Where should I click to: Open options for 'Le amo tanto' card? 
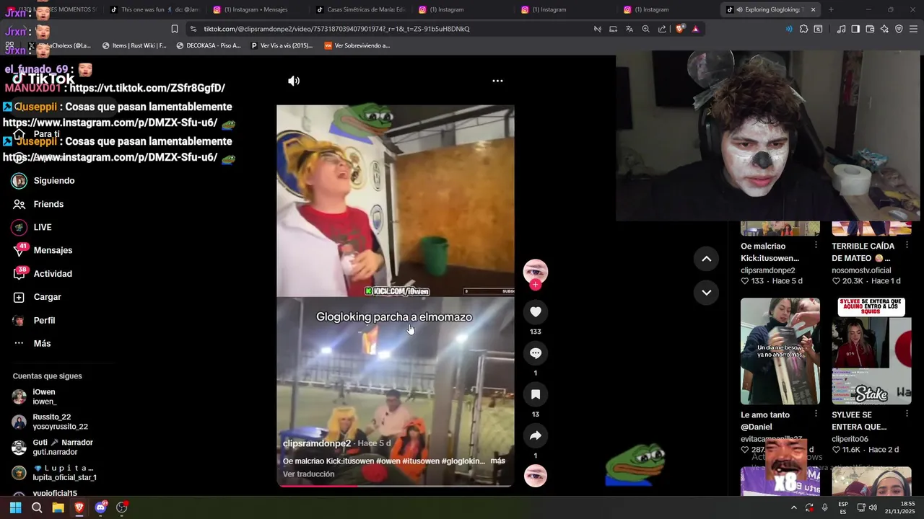pos(816,414)
